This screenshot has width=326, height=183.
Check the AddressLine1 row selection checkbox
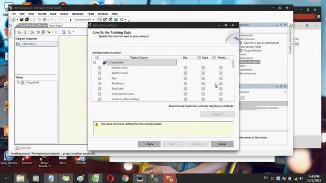[100, 68]
